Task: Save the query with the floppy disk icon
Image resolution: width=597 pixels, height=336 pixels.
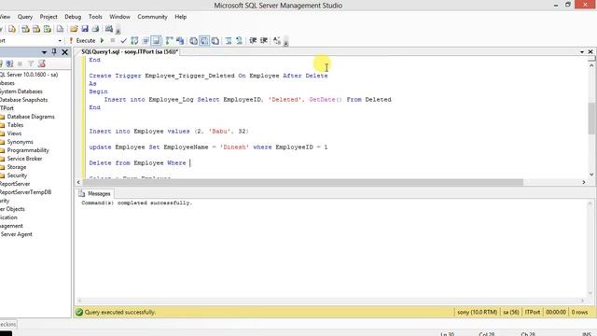Action: pyautogui.click(x=85, y=29)
